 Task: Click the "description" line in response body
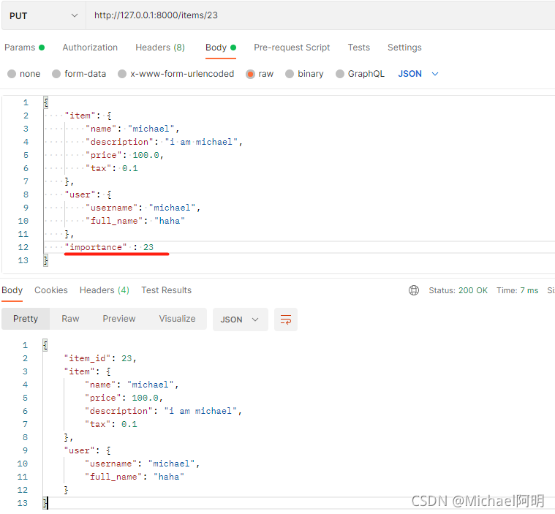[163, 411]
